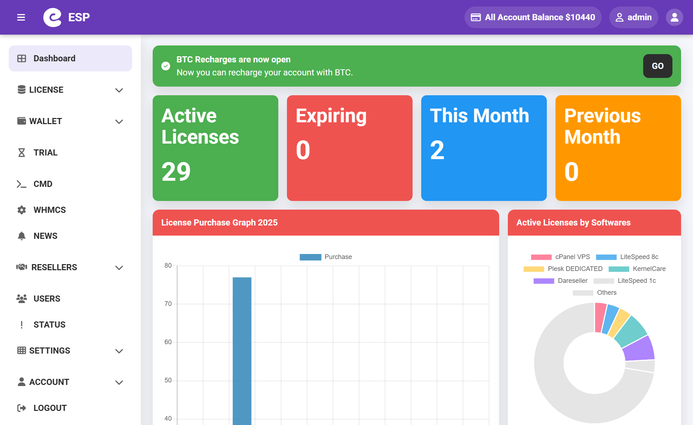Viewport: 693px width, 425px height.
Task: Open the NEWS bell icon
Action: (x=22, y=236)
